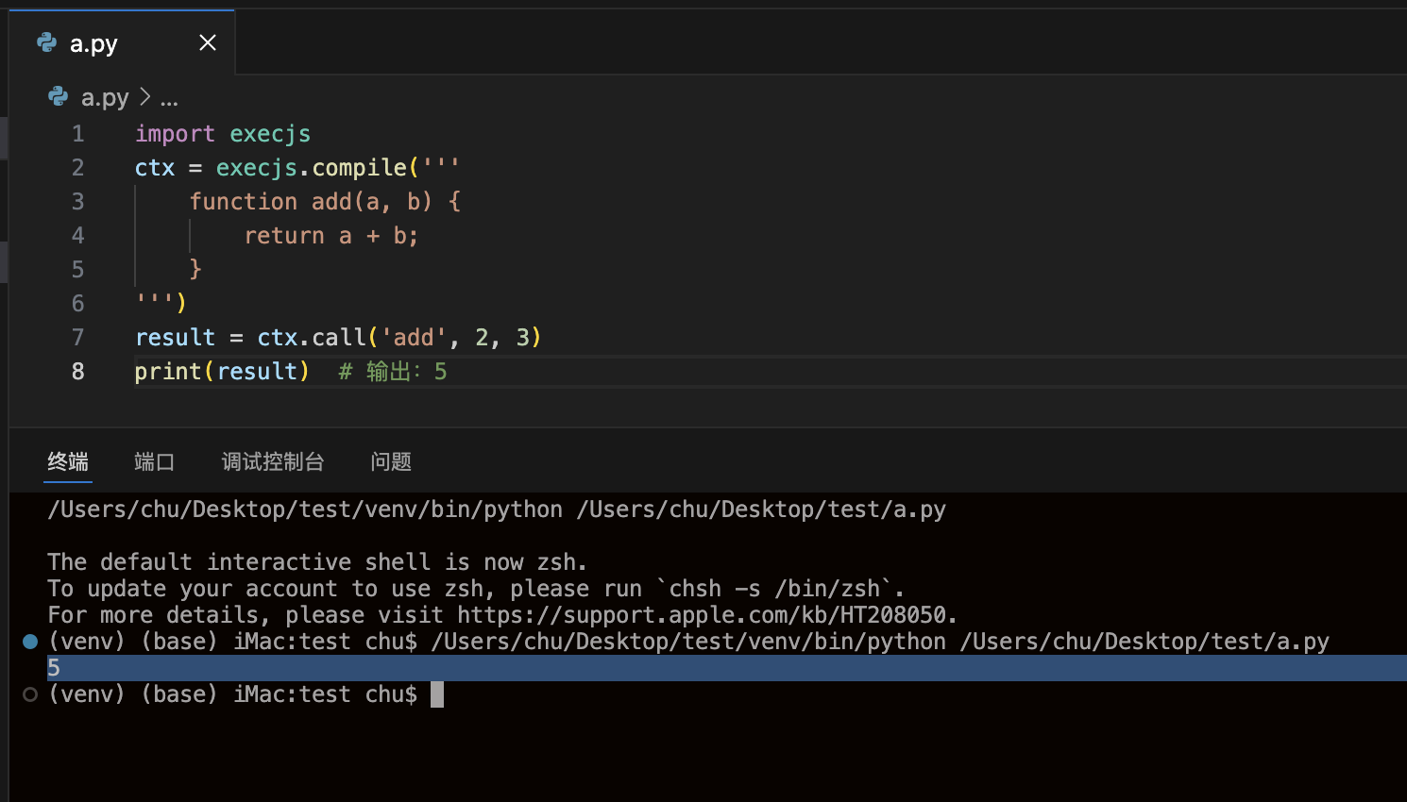Activate the a.py editor tab
The height and width of the screenshot is (802, 1407).
93,42
